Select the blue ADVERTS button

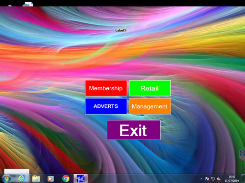point(106,106)
